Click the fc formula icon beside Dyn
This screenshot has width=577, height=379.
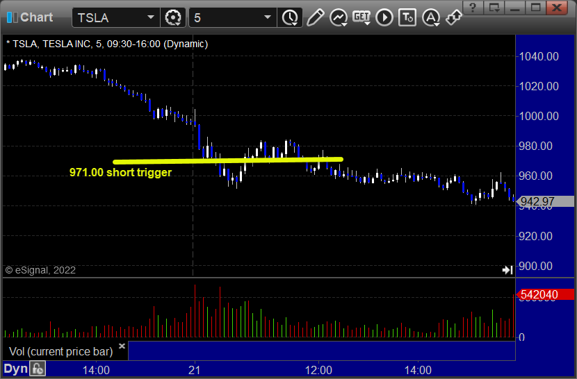38,369
